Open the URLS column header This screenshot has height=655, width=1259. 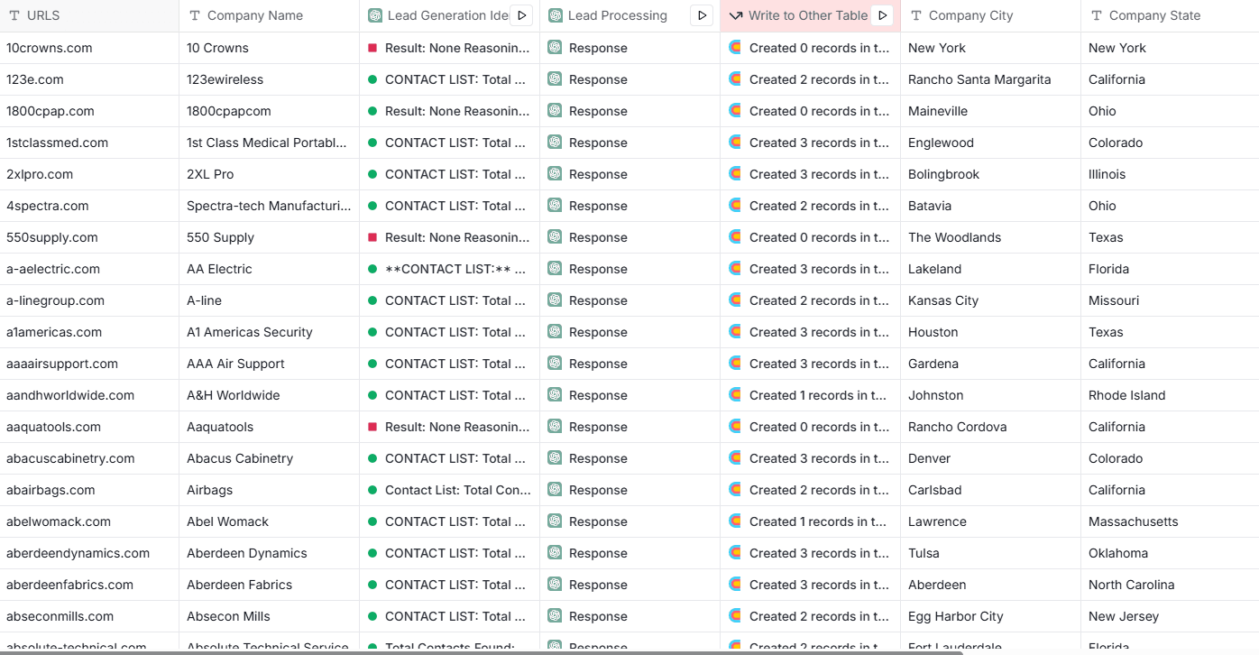click(x=89, y=15)
